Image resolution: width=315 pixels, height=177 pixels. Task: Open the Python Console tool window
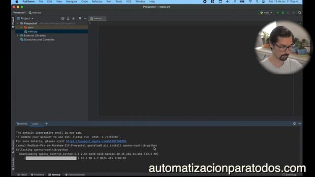click(x=75, y=175)
